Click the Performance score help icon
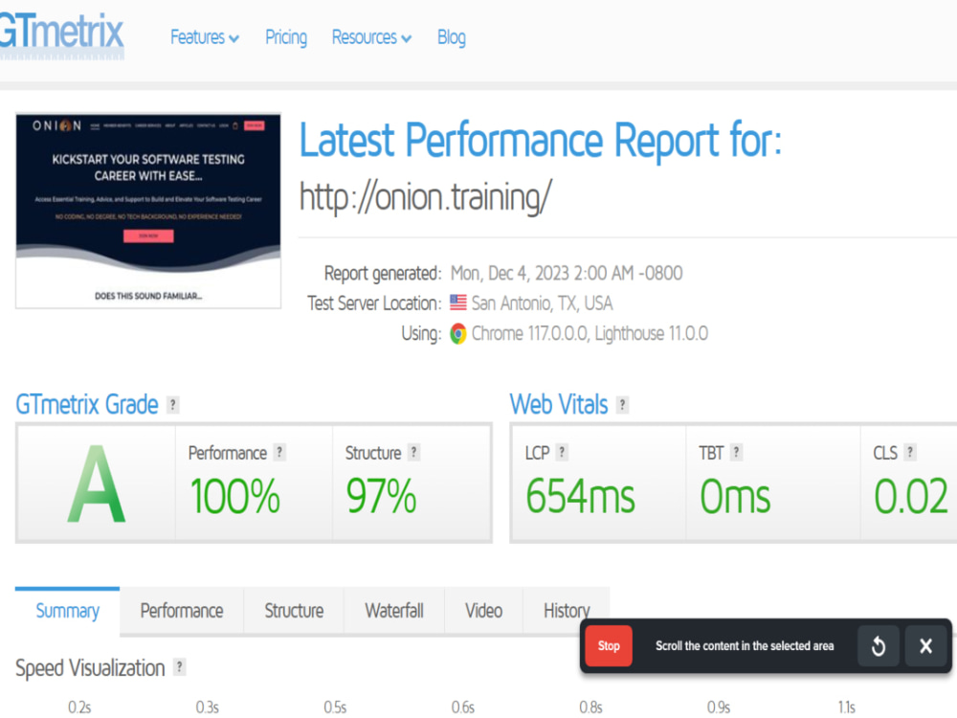The height and width of the screenshot is (718, 957). [x=278, y=451]
